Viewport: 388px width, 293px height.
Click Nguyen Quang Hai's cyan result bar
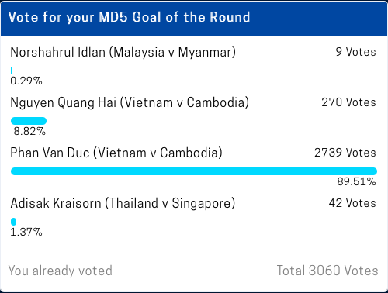(x=29, y=121)
